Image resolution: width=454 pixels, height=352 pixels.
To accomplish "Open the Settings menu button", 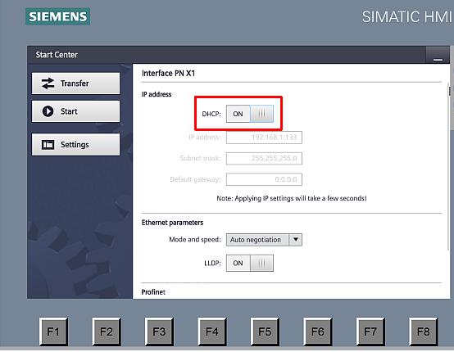I will pyautogui.click(x=75, y=145).
